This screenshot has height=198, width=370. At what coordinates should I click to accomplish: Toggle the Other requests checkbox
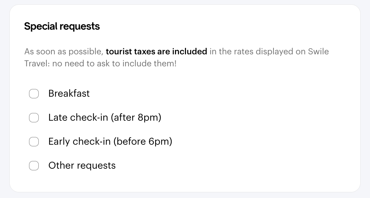tap(34, 166)
